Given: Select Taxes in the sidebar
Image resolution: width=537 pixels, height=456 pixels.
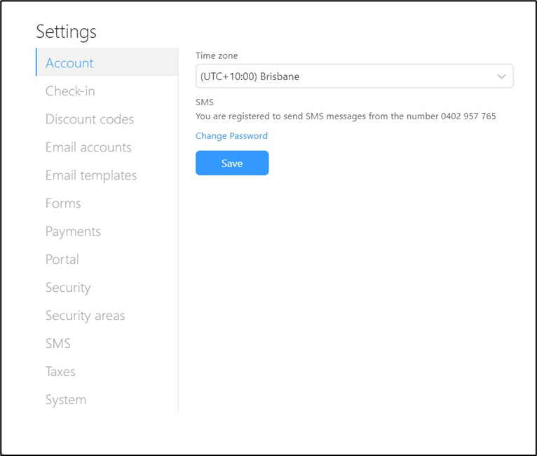Looking at the screenshot, I should pos(60,372).
